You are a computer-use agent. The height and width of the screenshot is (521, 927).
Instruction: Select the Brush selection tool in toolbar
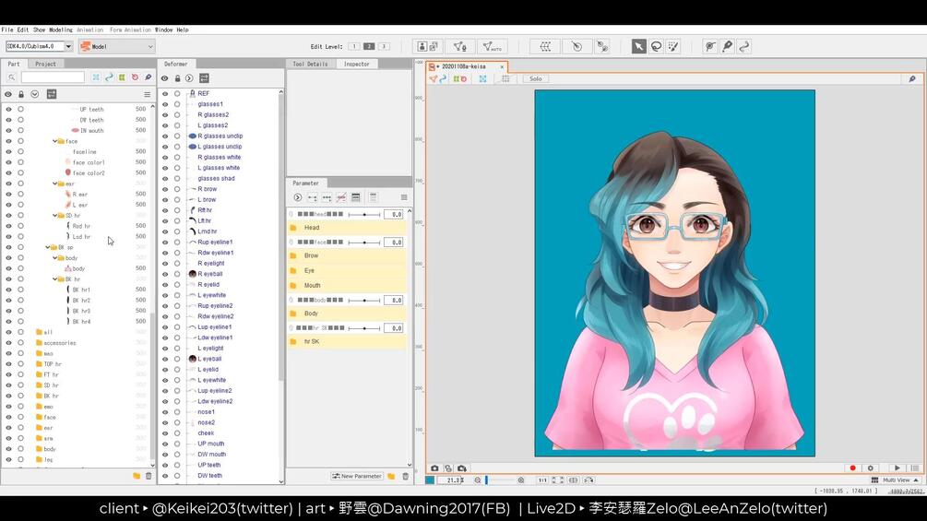pyautogui.click(x=673, y=47)
